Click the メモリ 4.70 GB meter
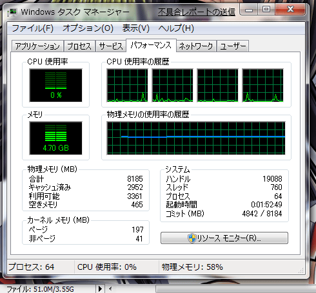Screen dimensions: 316x293 point(55,138)
